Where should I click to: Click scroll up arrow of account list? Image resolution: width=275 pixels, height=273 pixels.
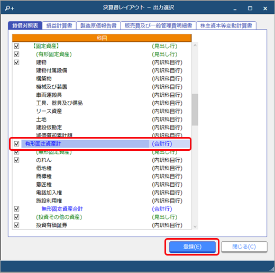pyautogui.click(x=195, y=46)
